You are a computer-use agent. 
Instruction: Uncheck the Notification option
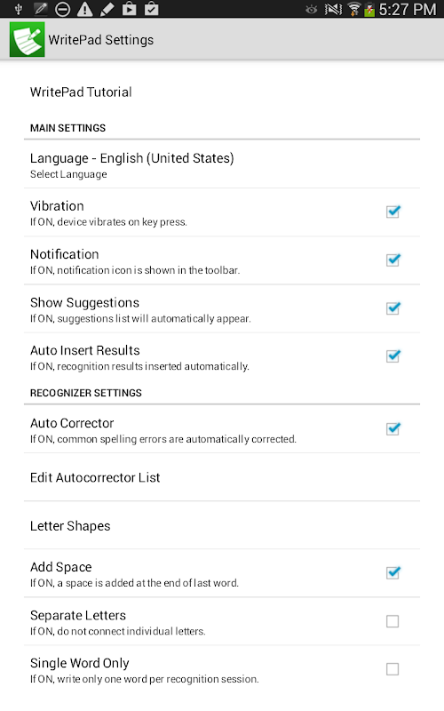(392, 260)
